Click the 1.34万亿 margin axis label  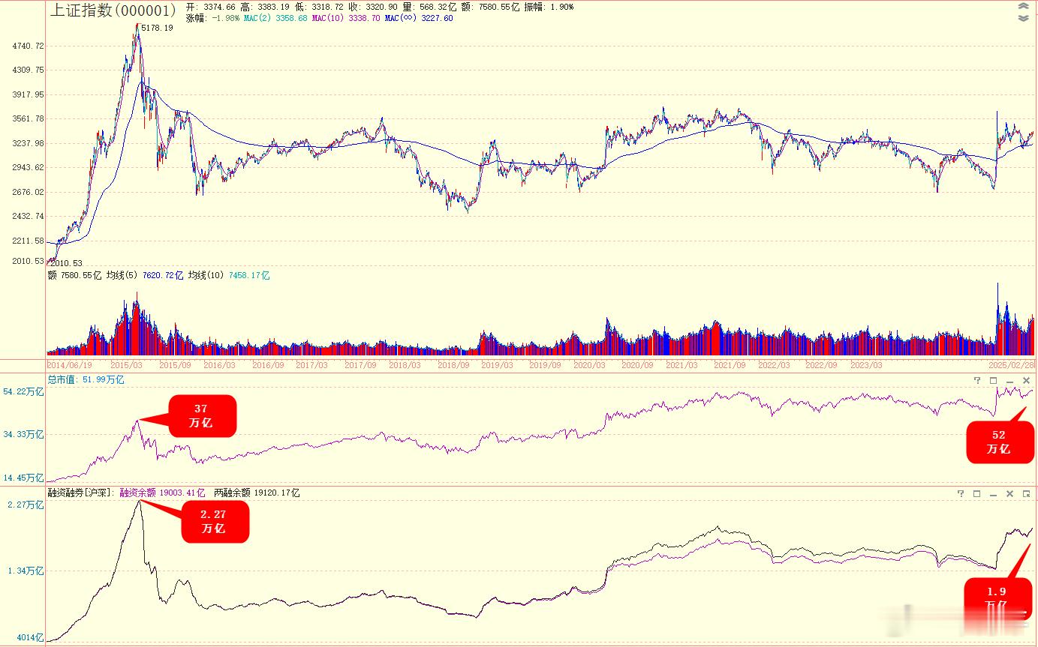coord(26,571)
